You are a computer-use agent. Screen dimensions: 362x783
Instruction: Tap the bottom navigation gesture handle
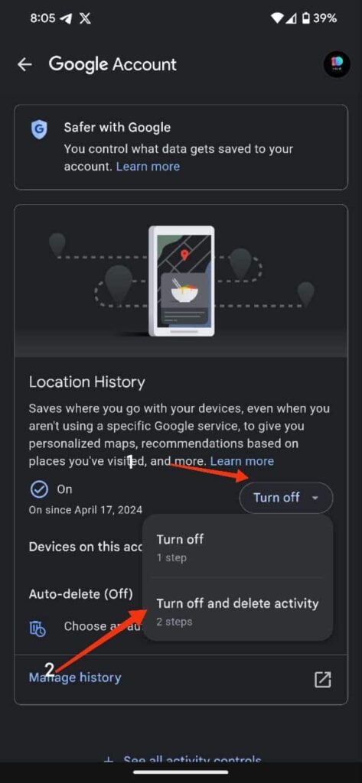(x=181, y=772)
